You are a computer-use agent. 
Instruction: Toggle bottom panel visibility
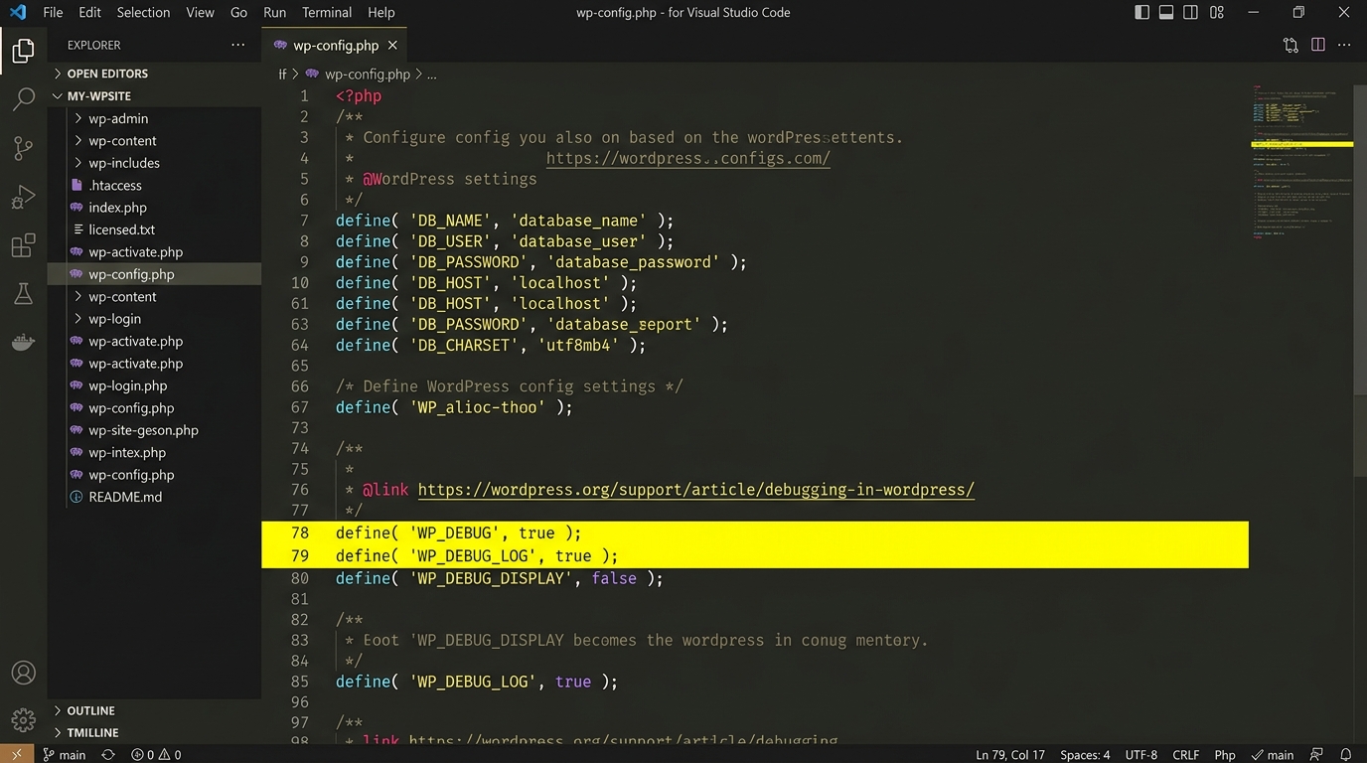(x=1166, y=12)
